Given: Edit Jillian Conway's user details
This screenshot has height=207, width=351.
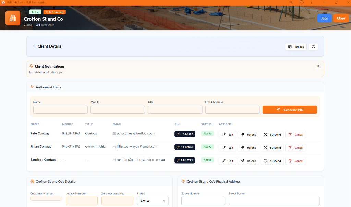Looking at the screenshot, I should click(228, 148).
